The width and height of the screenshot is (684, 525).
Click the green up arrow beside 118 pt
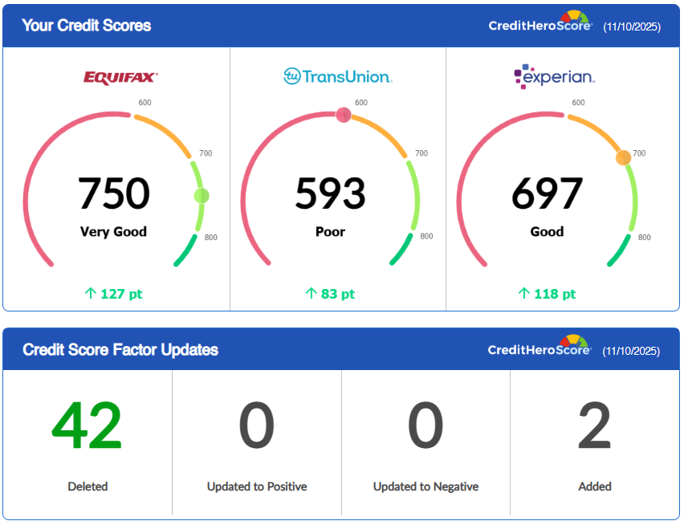tap(525, 294)
